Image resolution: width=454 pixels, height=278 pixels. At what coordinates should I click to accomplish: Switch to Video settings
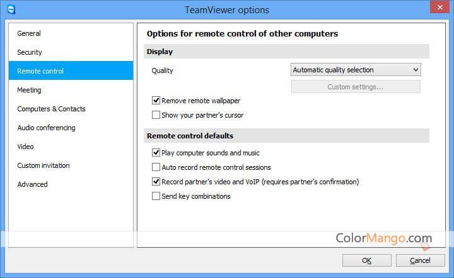[25, 147]
